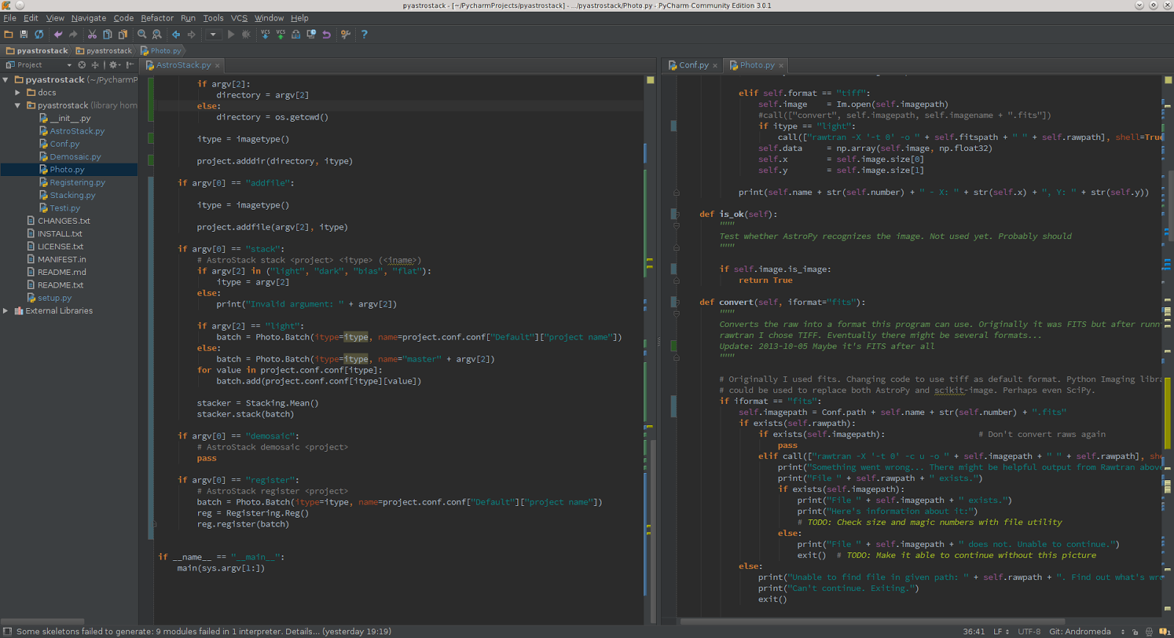
Task: Close the Conf.py tab
Action: (x=715, y=66)
